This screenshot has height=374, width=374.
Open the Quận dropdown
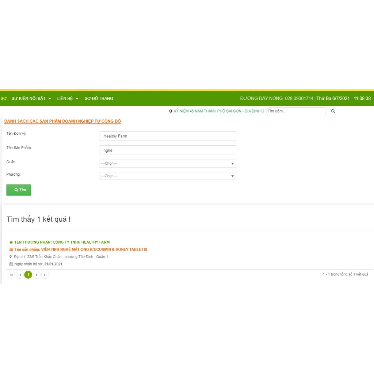pyautogui.click(x=168, y=164)
